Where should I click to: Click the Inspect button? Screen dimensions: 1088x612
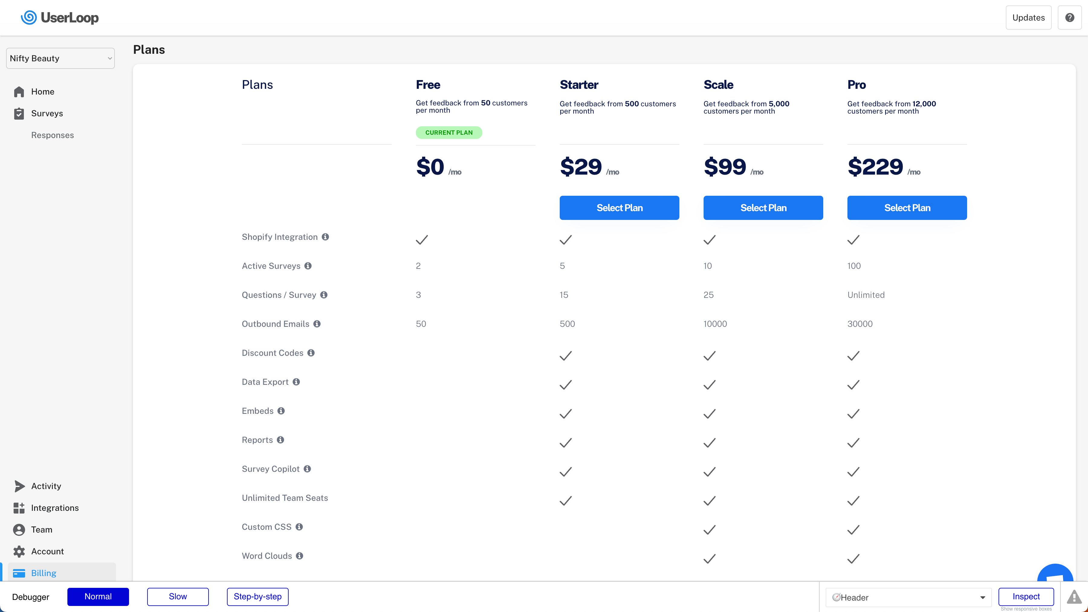point(1026,596)
